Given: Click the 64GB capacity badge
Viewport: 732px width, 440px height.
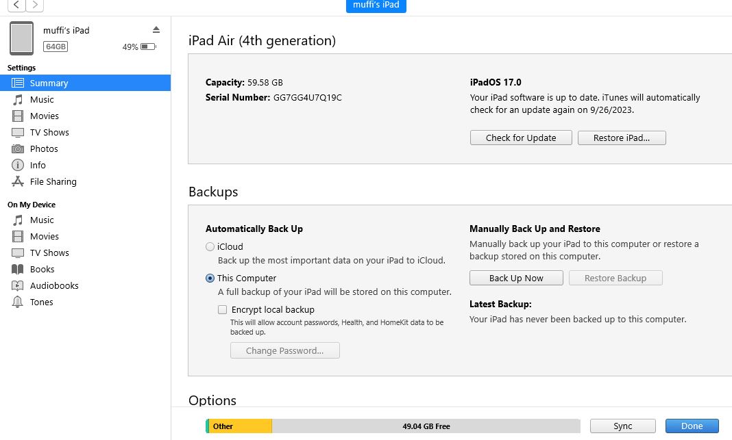Looking at the screenshot, I should pos(56,47).
